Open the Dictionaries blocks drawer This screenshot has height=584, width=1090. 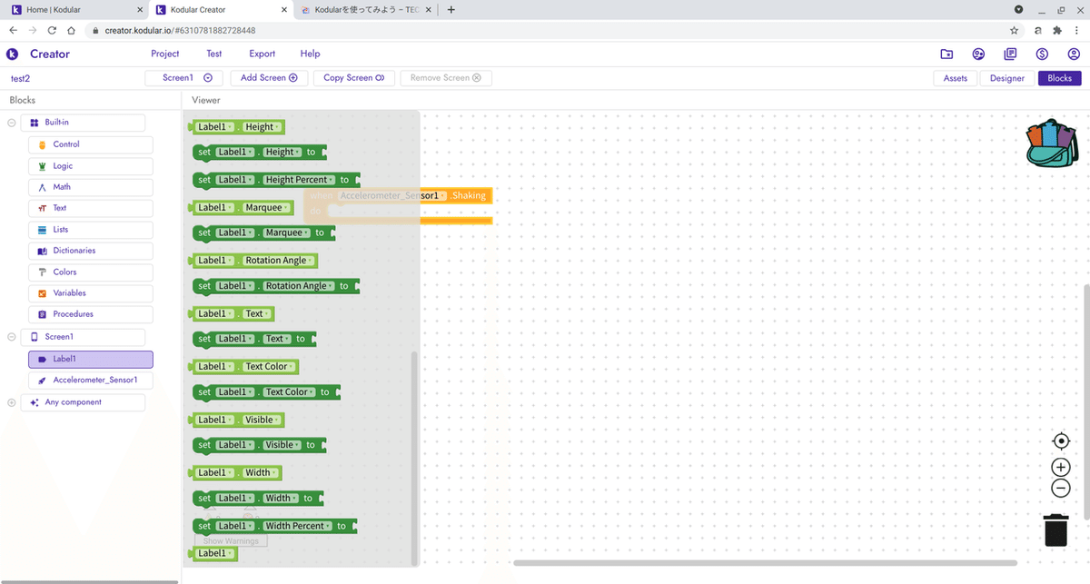pos(90,251)
